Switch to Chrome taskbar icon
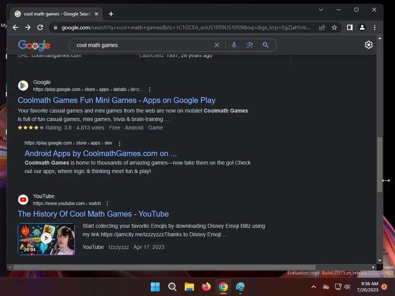The height and width of the screenshot is (296, 395). tap(223, 287)
